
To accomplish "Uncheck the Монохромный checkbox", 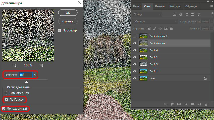I will (4, 109).
